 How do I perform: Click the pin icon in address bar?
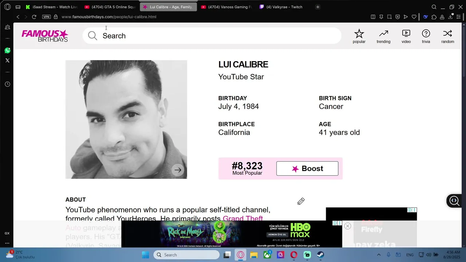point(381,17)
